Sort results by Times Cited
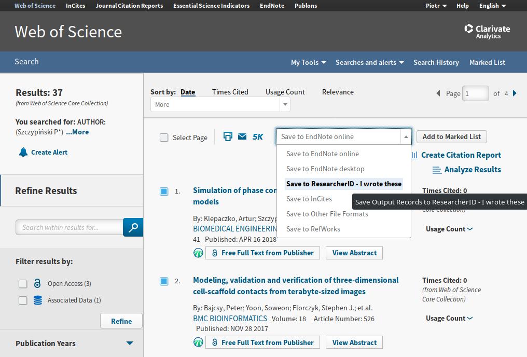Screen dimensions: 527x357 point(230,92)
